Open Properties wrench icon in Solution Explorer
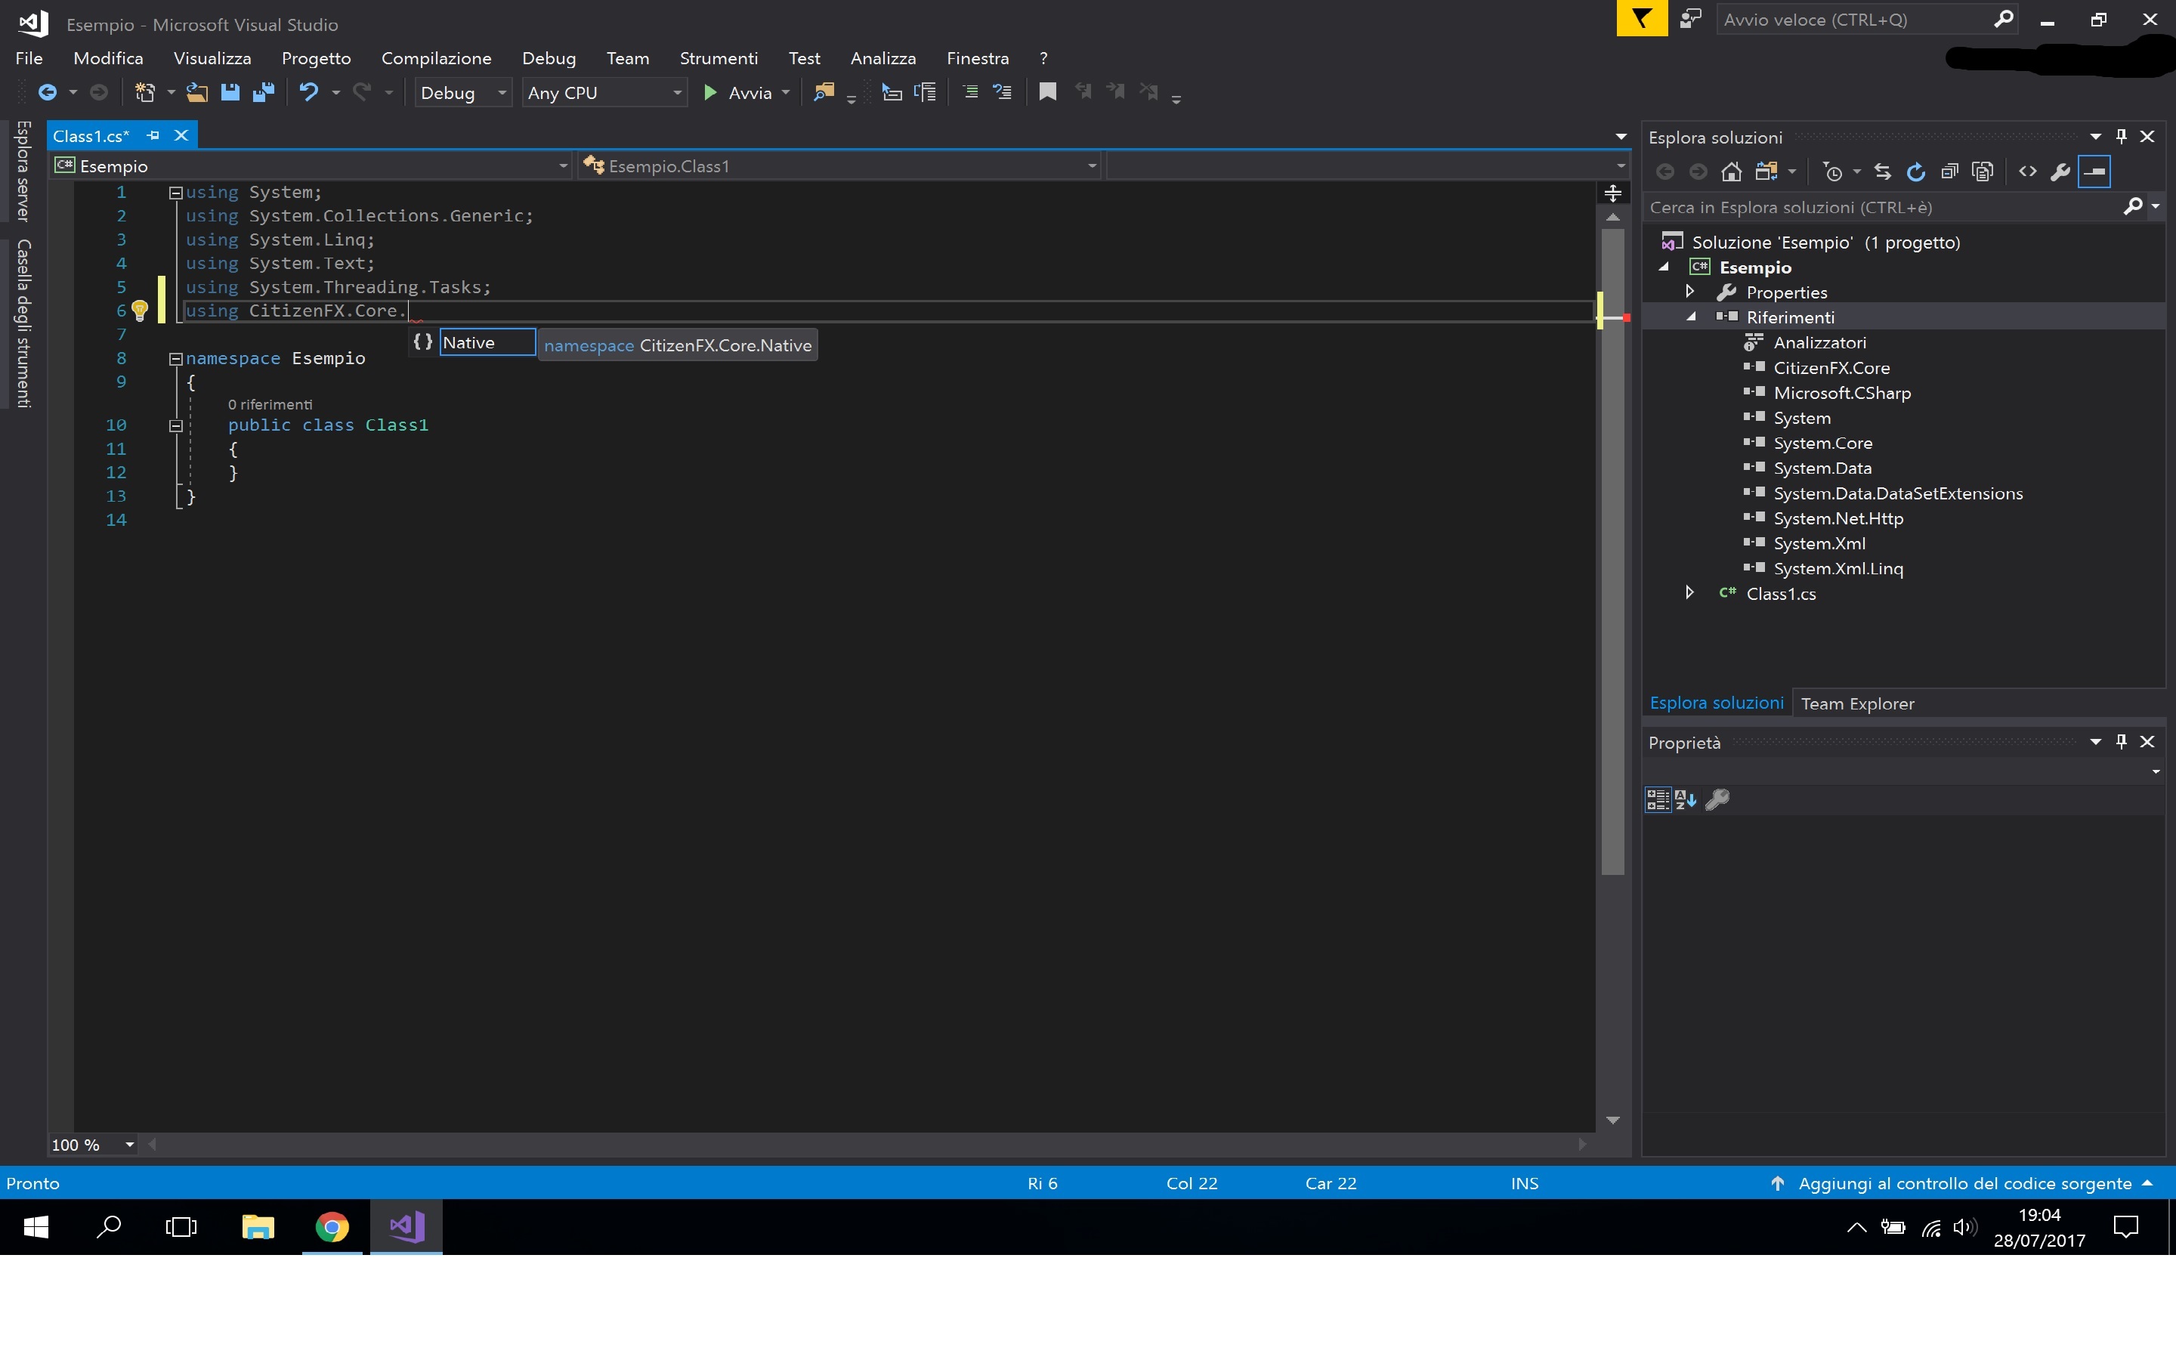2176x1360 pixels. pyautogui.click(x=2060, y=172)
